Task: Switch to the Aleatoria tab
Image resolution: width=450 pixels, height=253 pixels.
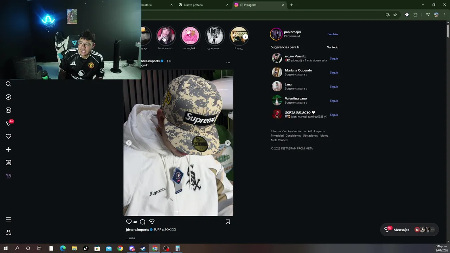Action: pos(157,5)
